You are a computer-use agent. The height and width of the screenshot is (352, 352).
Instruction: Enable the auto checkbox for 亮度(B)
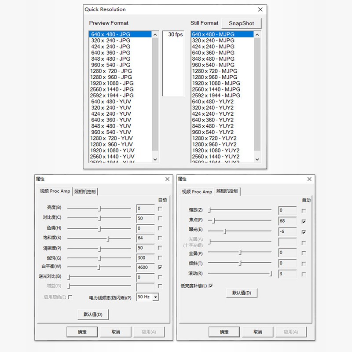point(160,209)
